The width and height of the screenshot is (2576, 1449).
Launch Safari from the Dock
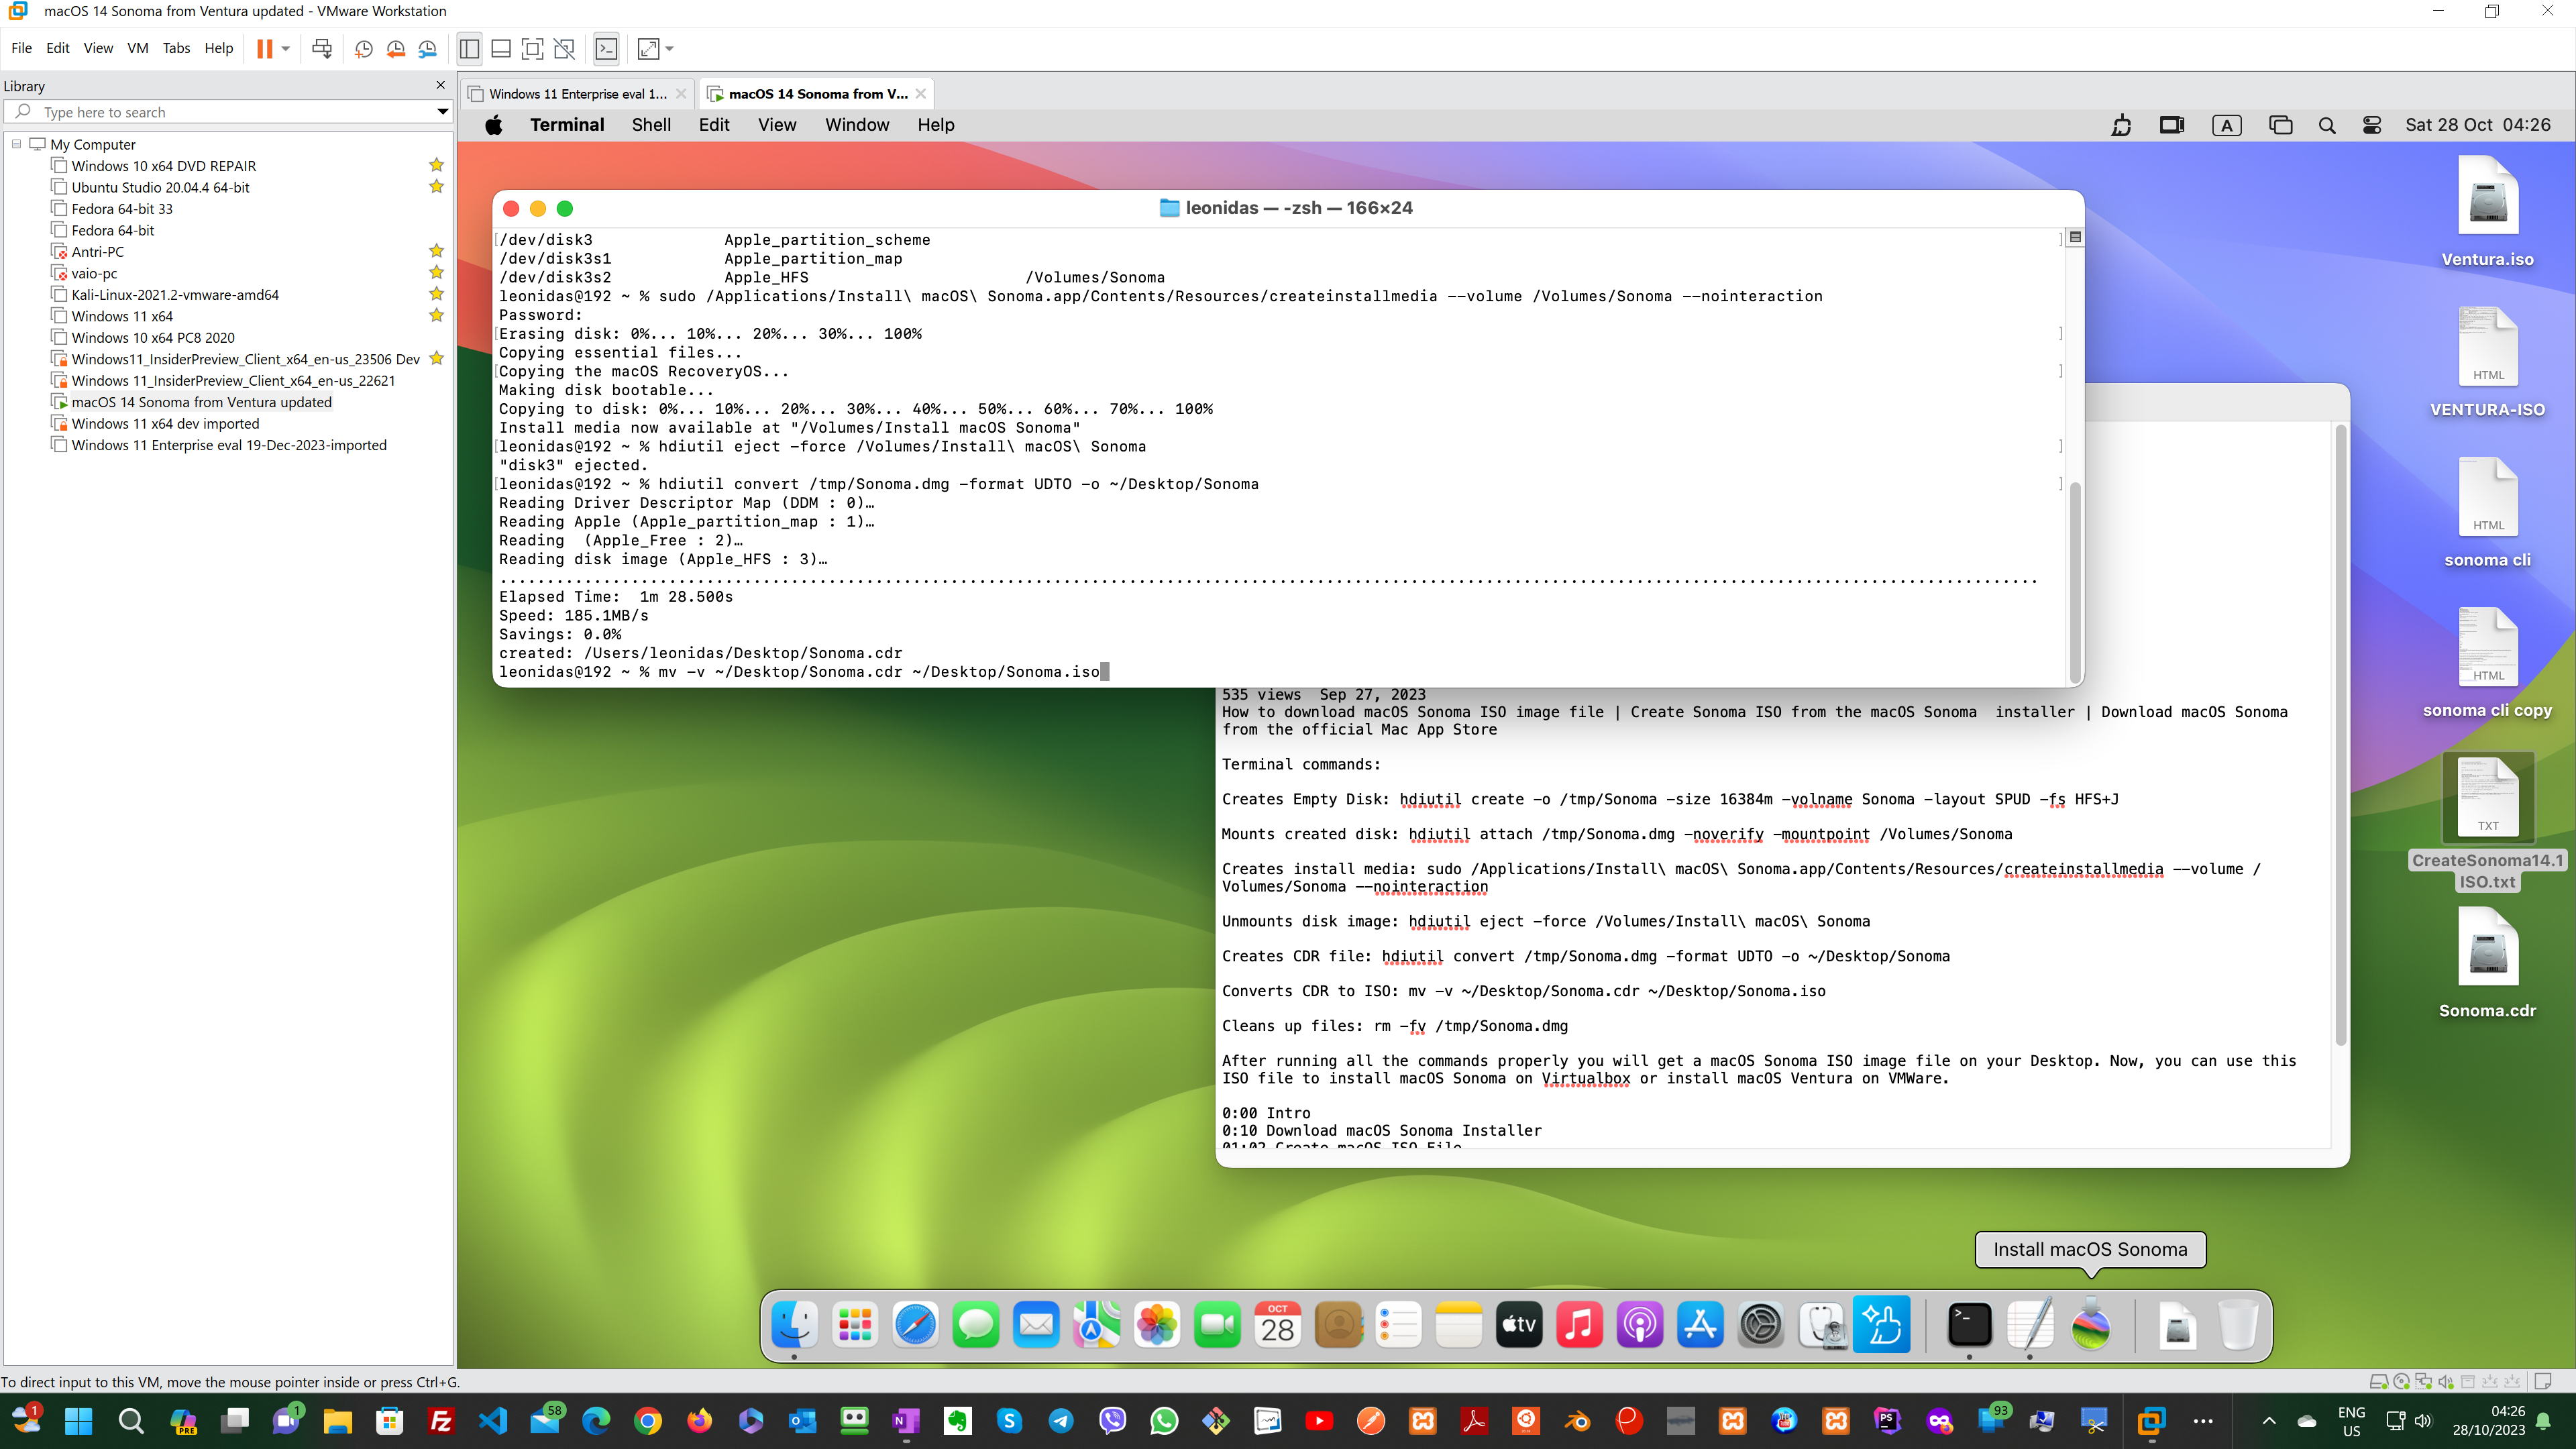click(x=915, y=1325)
